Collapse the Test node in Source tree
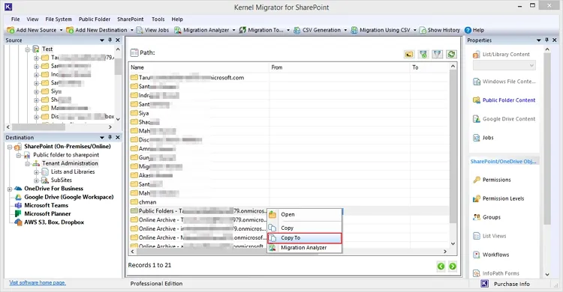This screenshot has height=292, width=563. coord(28,49)
